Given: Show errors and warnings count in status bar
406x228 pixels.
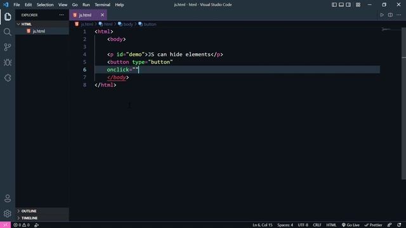Looking at the screenshot, I should pos(22,225).
